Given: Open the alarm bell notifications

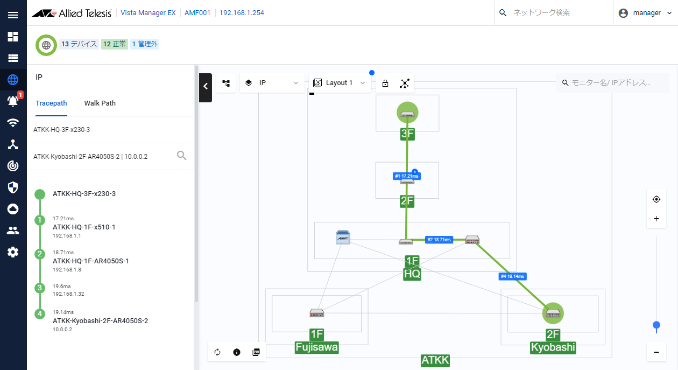Looking at the screenshot, I should pyautogui.click(x=13, y=101).
